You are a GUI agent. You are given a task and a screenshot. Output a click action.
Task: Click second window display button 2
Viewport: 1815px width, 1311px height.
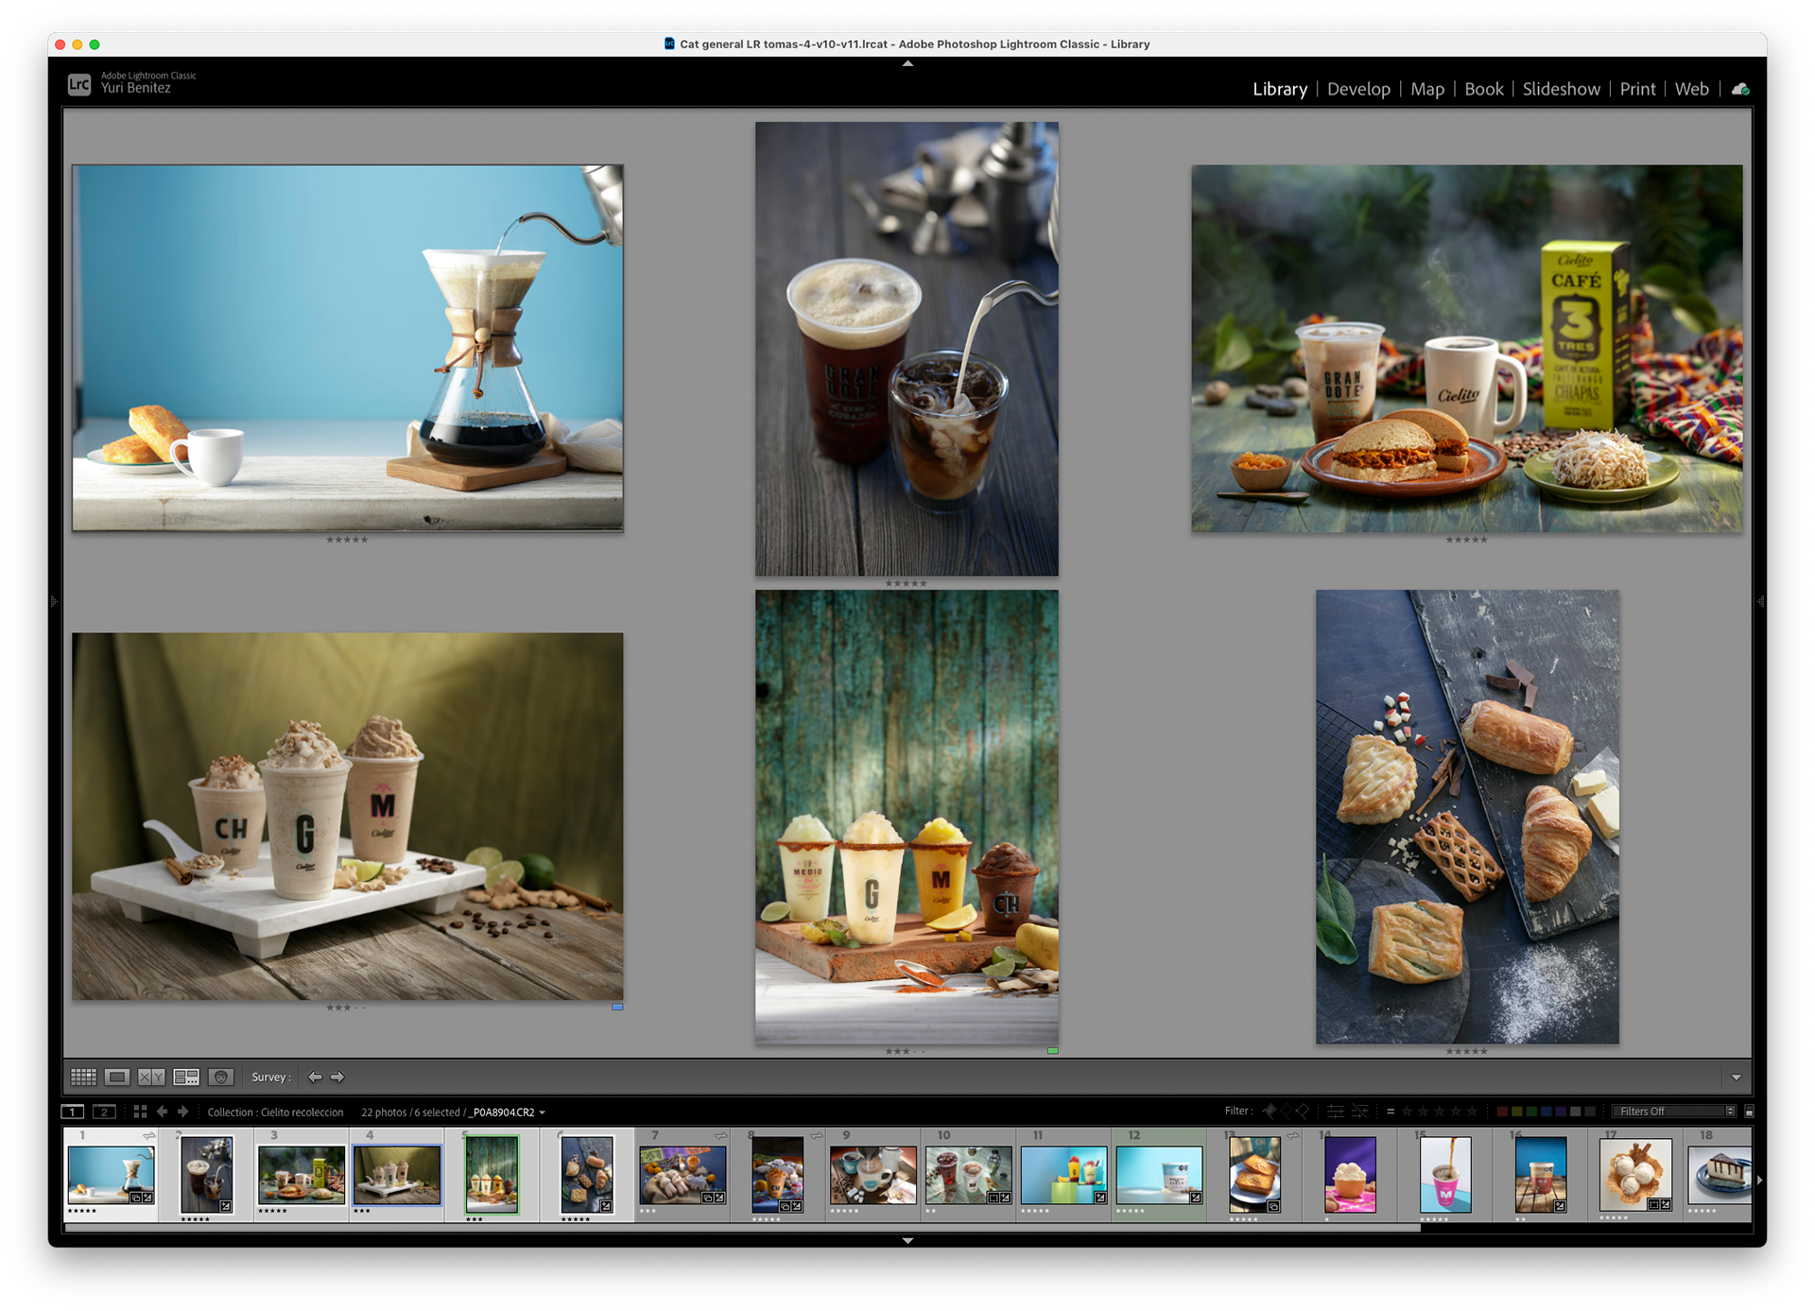pyautogui.click(x=104, y=1112)
